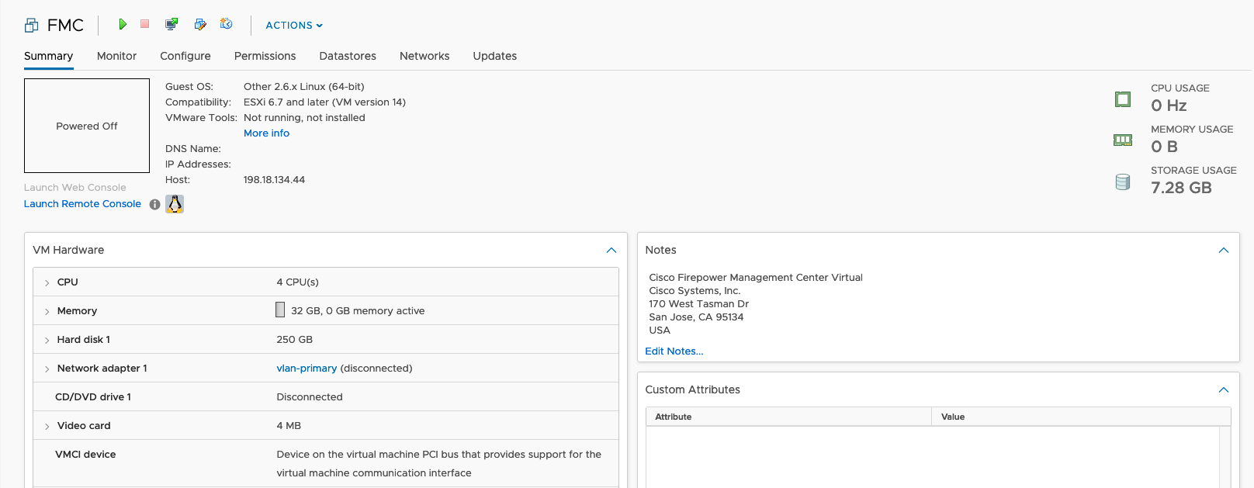This screenshot has width=1254, height=488.
Task: Click the Linux penguin guest OS icon
Action: coord(175,204)
